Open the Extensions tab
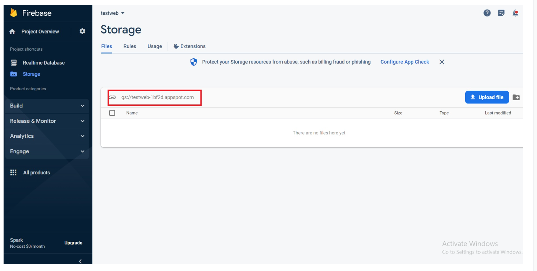Image resolution: width=537 pixels, height=271 pixels. pyautogui.click(x=189, y=46)
